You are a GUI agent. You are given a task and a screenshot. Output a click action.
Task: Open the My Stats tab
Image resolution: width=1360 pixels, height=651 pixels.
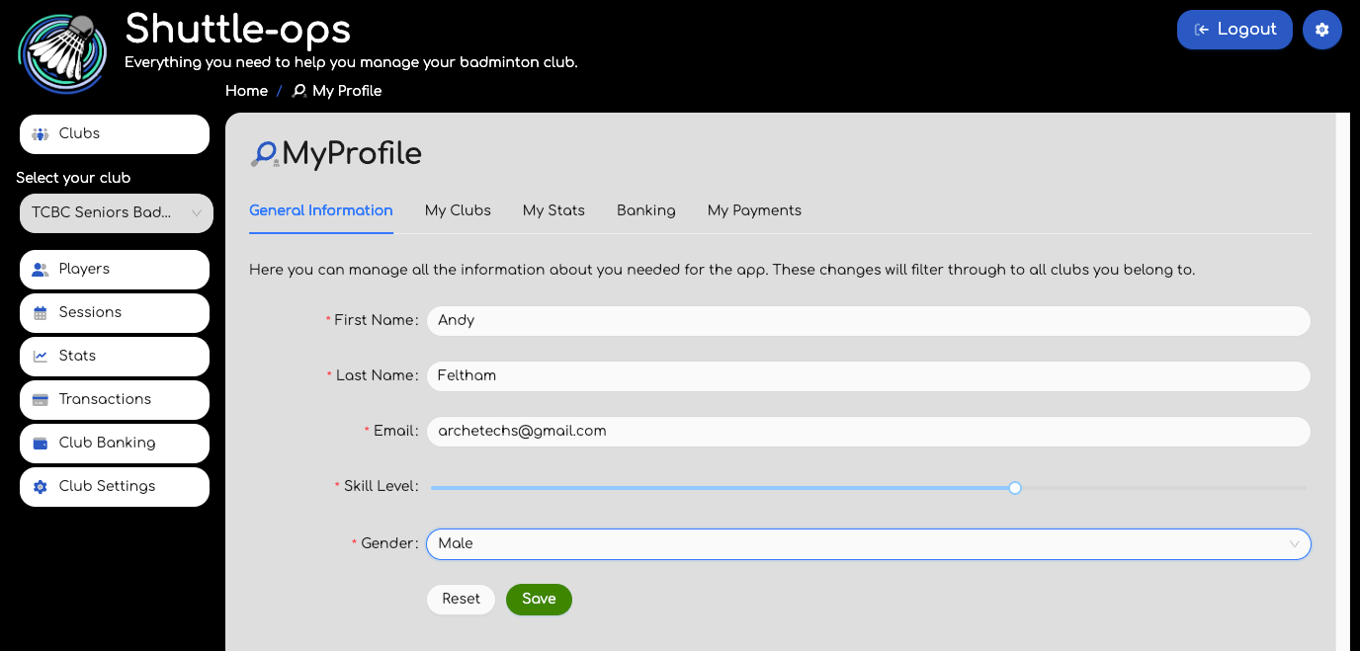(x=553, y=210)
